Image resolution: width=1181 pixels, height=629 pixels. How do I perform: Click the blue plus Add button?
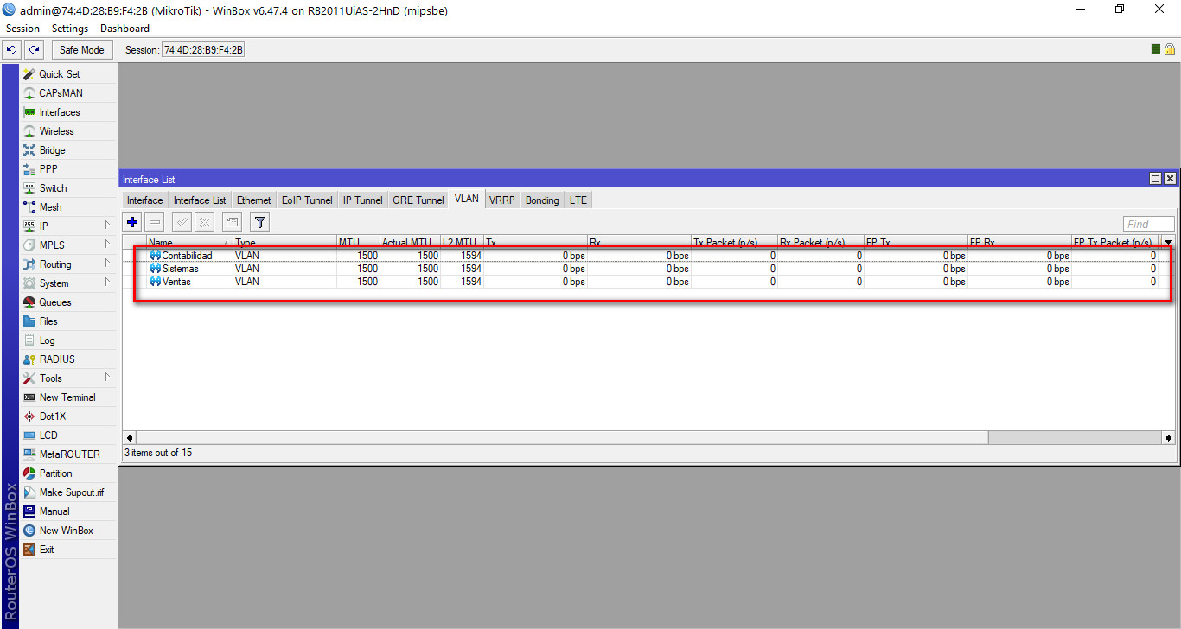pos(132,222)
